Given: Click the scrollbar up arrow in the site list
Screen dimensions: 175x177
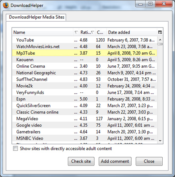Looking at the screenshot, I should point(160,39).
